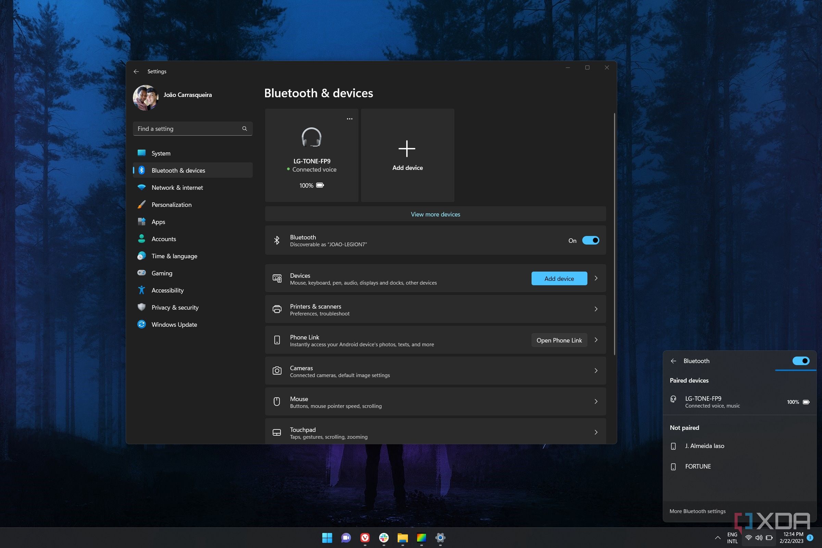The width and height of the screenshot is (822, 548).
Task: Open the Mouse settings chevron
Action: point(596,401)
